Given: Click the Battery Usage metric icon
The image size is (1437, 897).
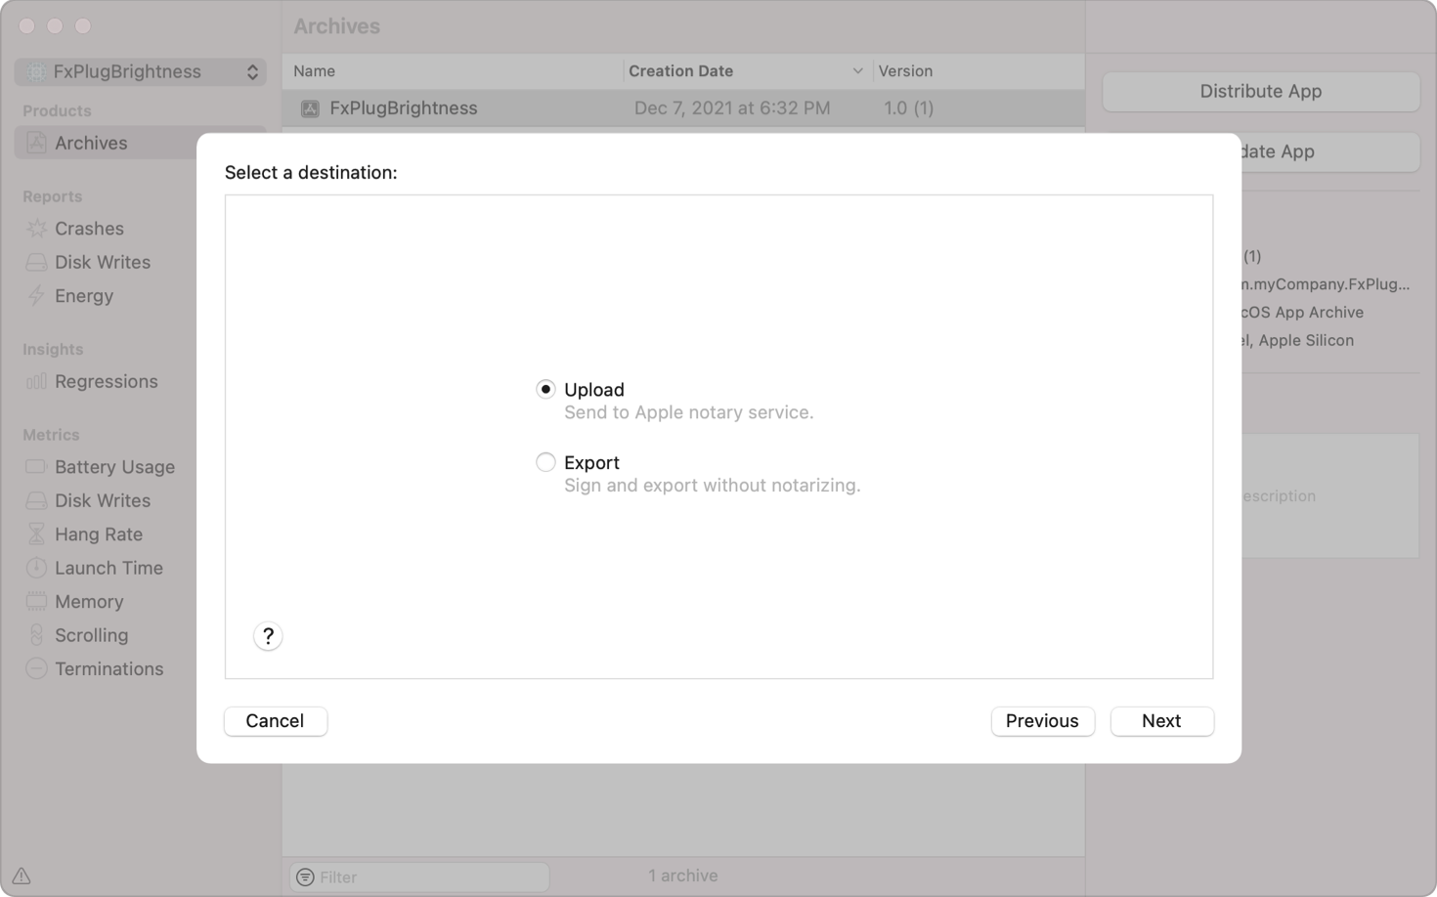Looking at the screenshot, I should 36,467.
